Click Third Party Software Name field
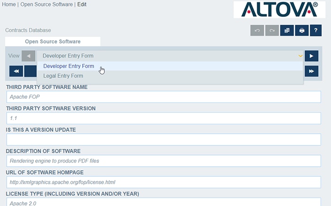This screenshot has height=206, width=331. pyautogui.click(x=164, y=97)
